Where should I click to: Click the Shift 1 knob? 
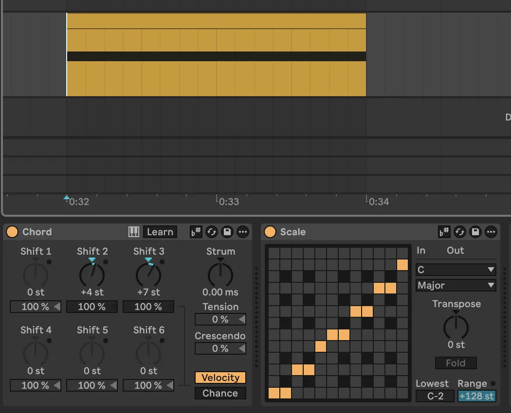point(36,275)
